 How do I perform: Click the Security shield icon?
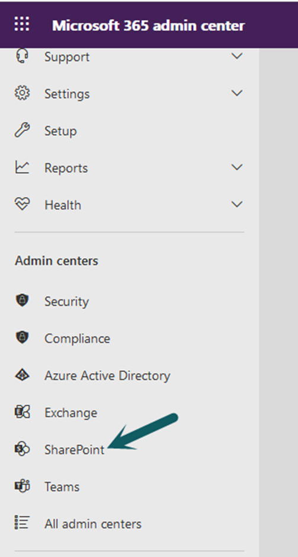click(x=22, y=301)
